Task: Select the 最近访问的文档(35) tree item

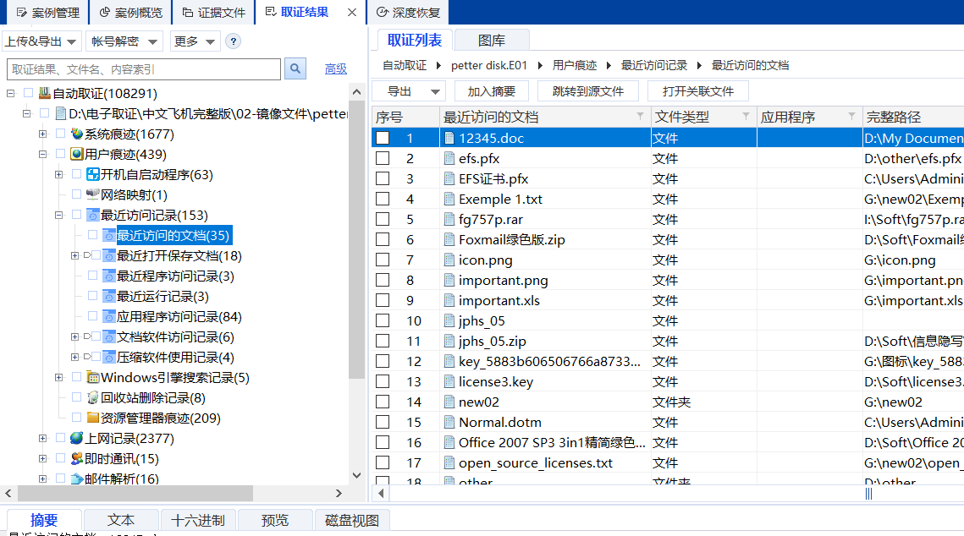Action: (173, 235)
